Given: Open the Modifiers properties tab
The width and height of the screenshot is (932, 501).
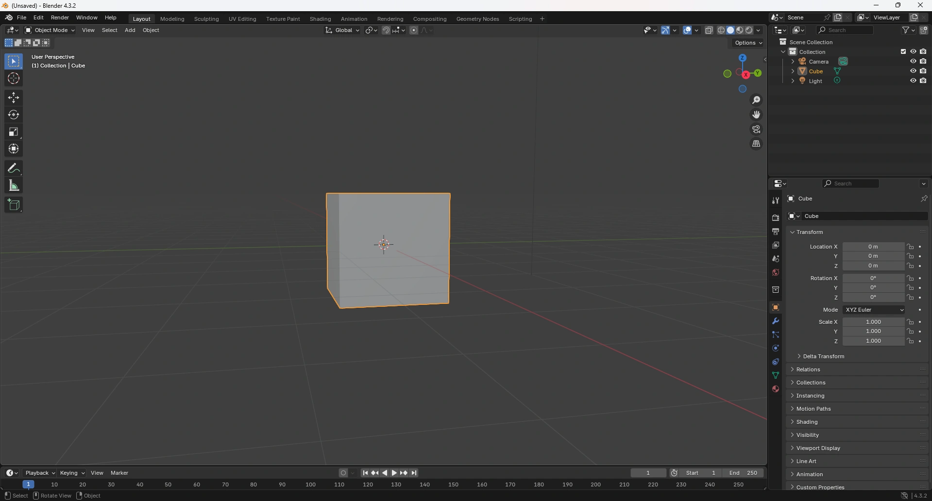Looking at the screenshot, I should click(x=776, y=321).
